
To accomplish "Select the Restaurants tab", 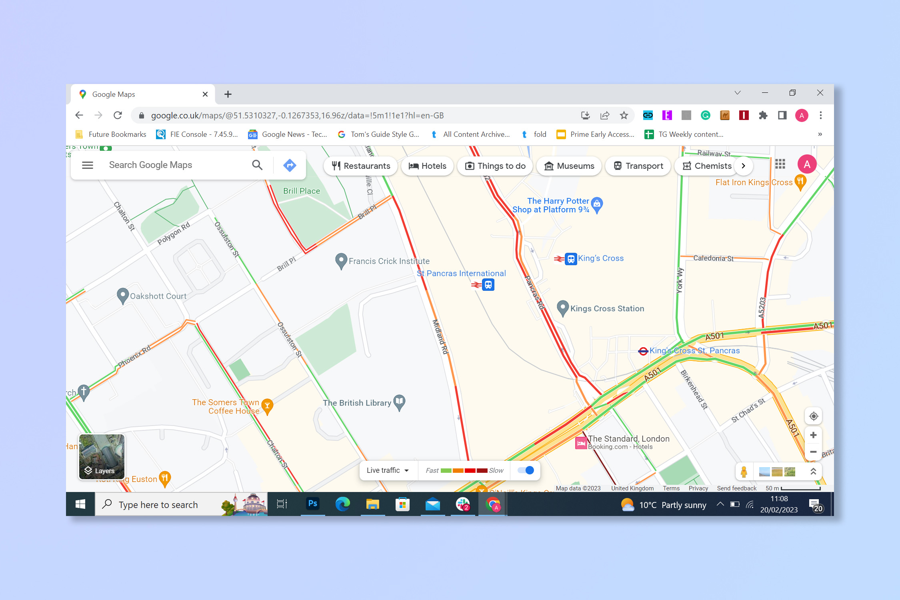I will (360, 166).
